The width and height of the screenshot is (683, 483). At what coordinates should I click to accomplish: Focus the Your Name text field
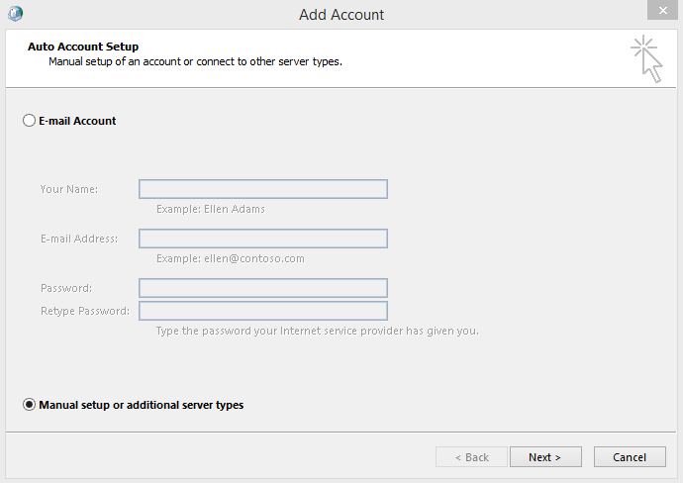263,189
